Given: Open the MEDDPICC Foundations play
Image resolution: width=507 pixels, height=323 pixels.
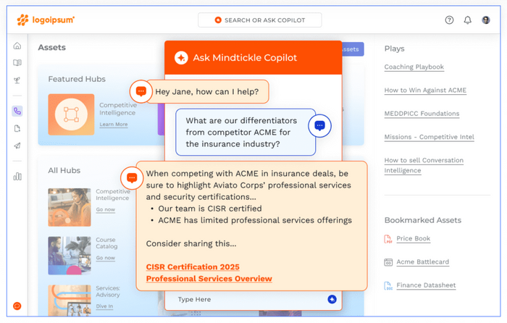Looking at the screenshot, I should click(422, 114).
